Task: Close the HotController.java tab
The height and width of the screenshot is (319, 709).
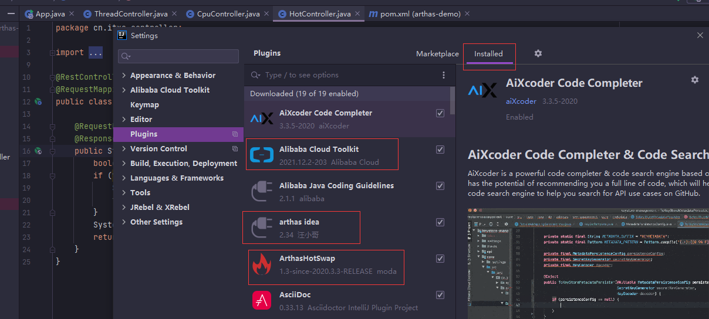Action: pos(357,13)
